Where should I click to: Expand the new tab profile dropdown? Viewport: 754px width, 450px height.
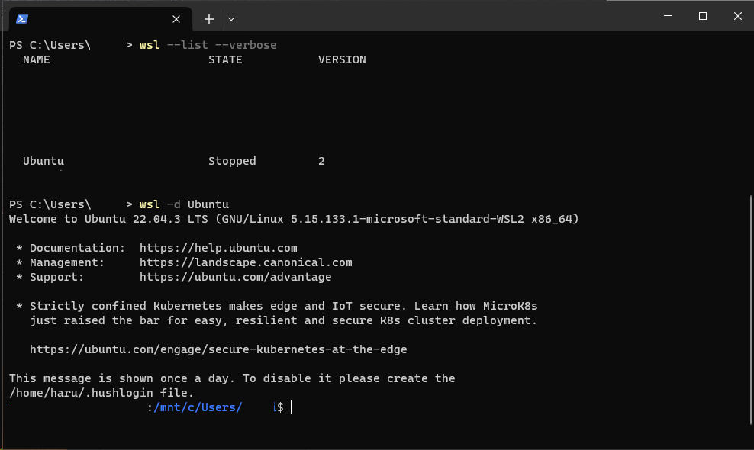pyautogui.click(x=231, y=19)
